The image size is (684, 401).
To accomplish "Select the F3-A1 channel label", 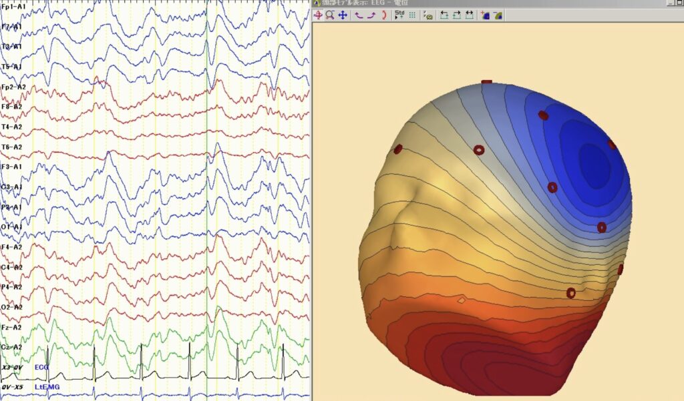I will click(12, 167).
